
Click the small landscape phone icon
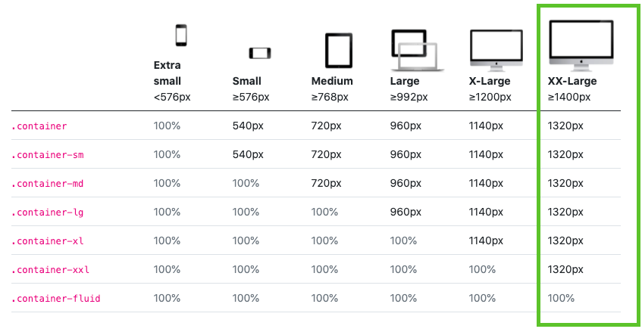(x=259, y=53)
